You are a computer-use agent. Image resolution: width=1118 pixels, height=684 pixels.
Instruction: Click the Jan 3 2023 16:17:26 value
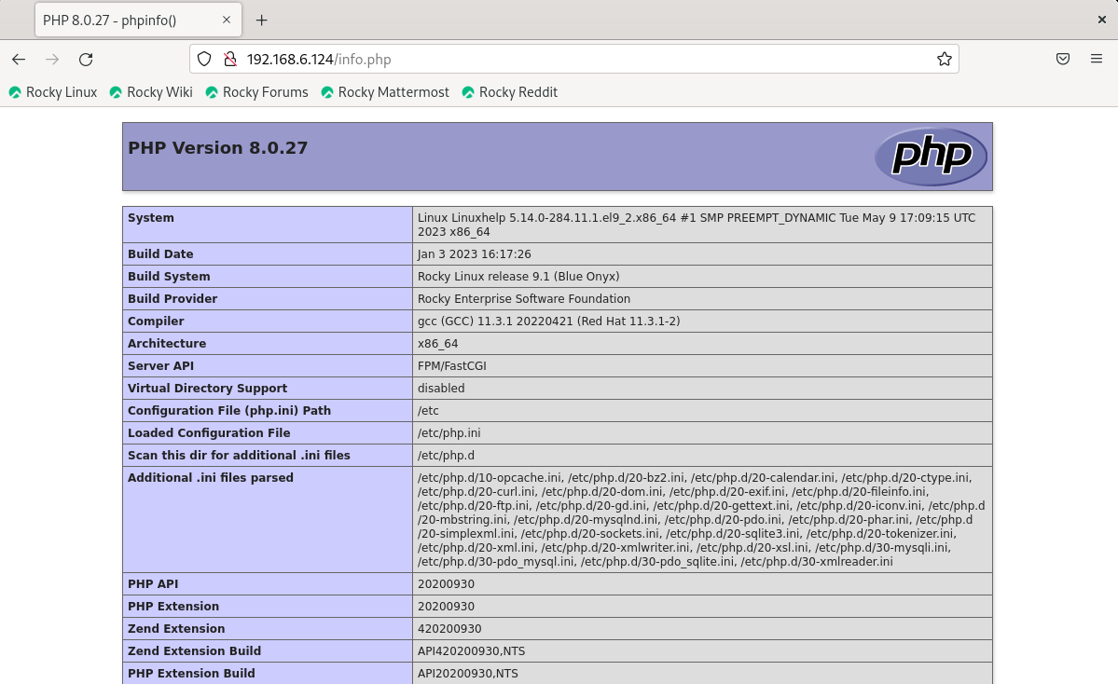click(475, 253)
